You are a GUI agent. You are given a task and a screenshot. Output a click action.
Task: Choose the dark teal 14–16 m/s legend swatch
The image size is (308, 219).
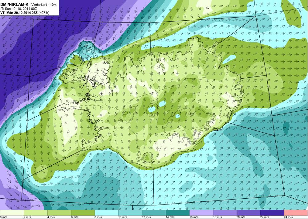178,213
